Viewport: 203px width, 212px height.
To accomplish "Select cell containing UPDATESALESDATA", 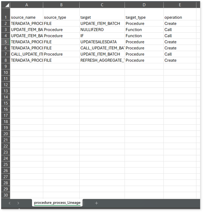I will 102,42.
